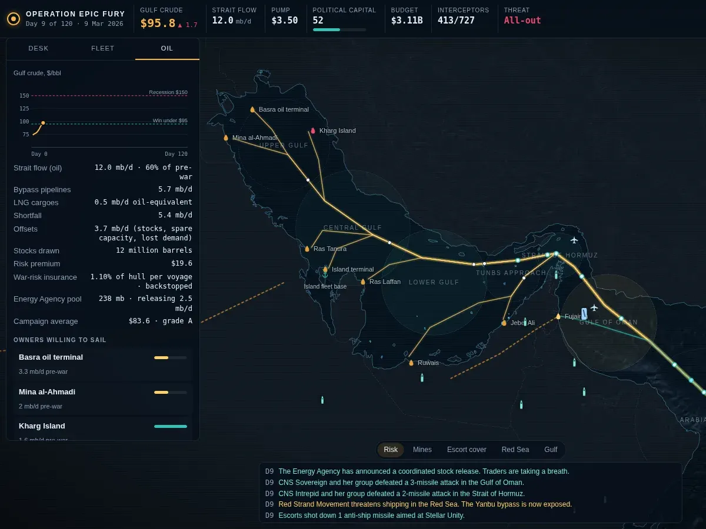This screenshot has height=529, width=706.
Task: Select the highlighted warship beside Fujairah
Action: tap(584, 314)
